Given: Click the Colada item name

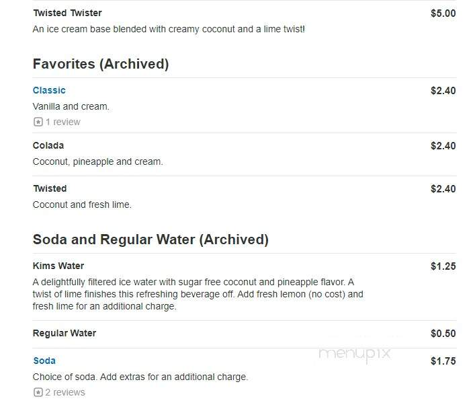Looking at the screenshot, I should pos(48,145).
